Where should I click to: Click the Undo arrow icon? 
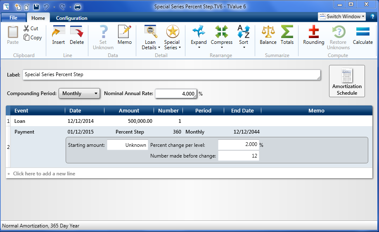click(46, 7)
